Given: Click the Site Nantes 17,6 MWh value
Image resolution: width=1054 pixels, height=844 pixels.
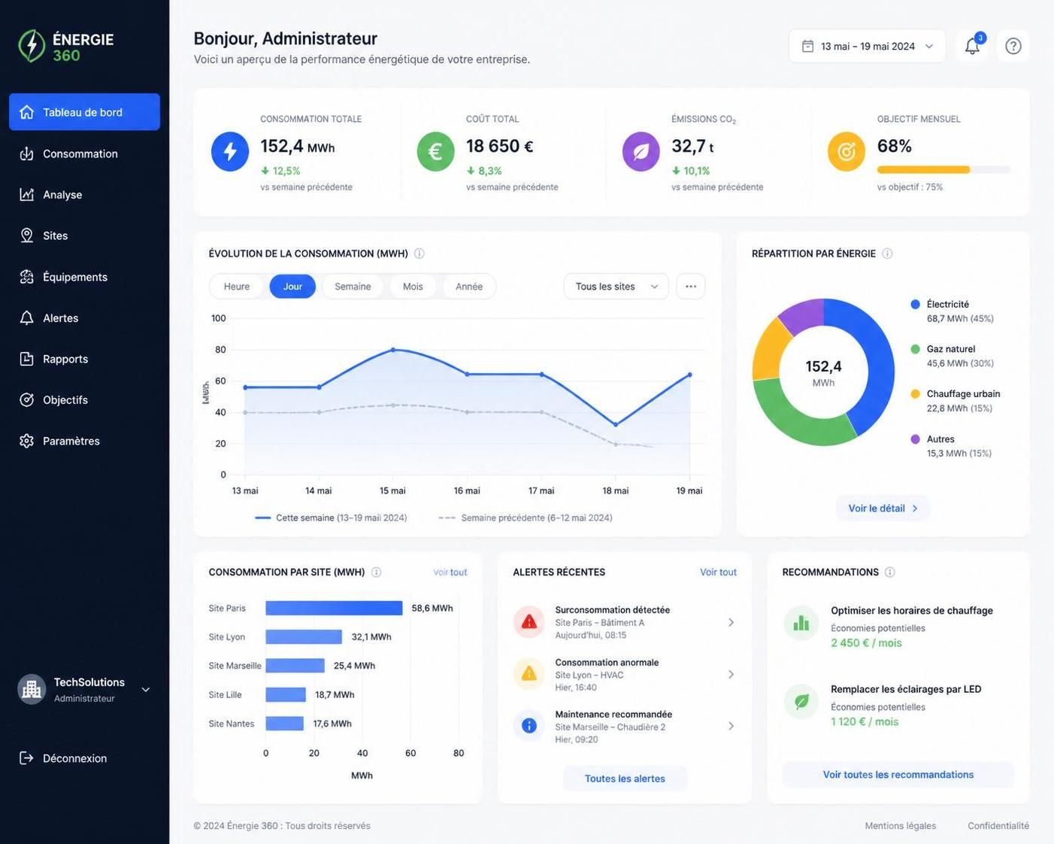Looking at the screenshot, I should tap(332, 724).
